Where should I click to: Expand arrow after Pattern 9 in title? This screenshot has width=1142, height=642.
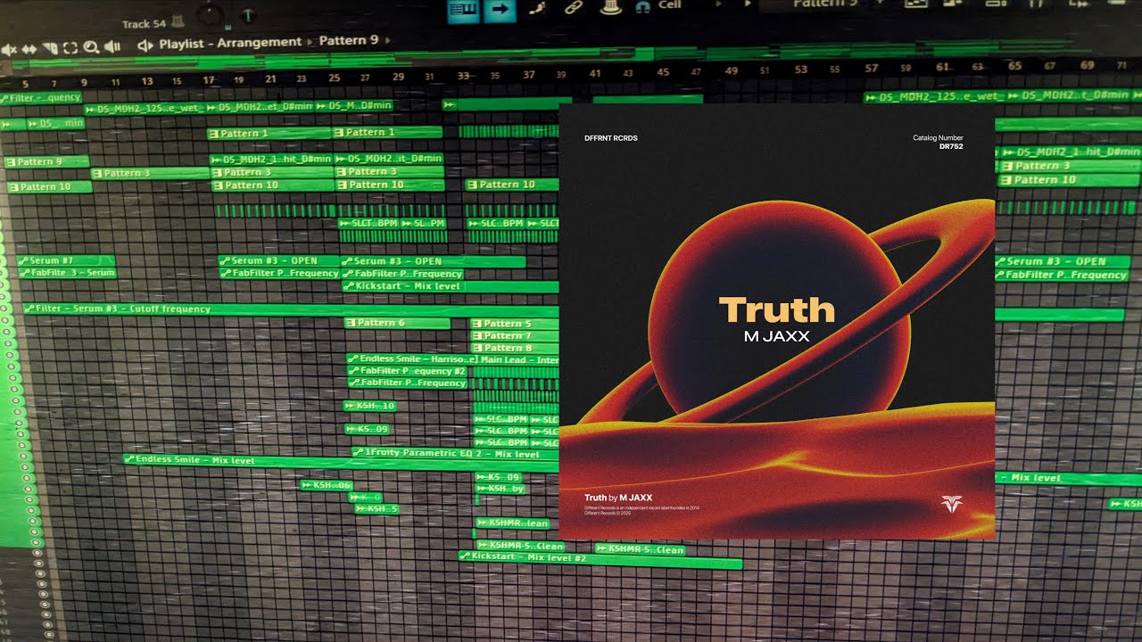click(386, 40)
